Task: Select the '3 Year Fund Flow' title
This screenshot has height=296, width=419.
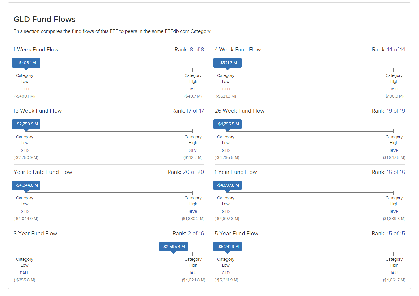Action: [x=35, y=234]
